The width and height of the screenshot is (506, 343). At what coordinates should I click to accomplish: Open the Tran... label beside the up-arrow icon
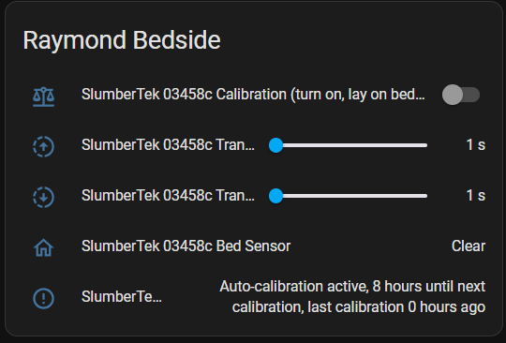coord(168,145)
